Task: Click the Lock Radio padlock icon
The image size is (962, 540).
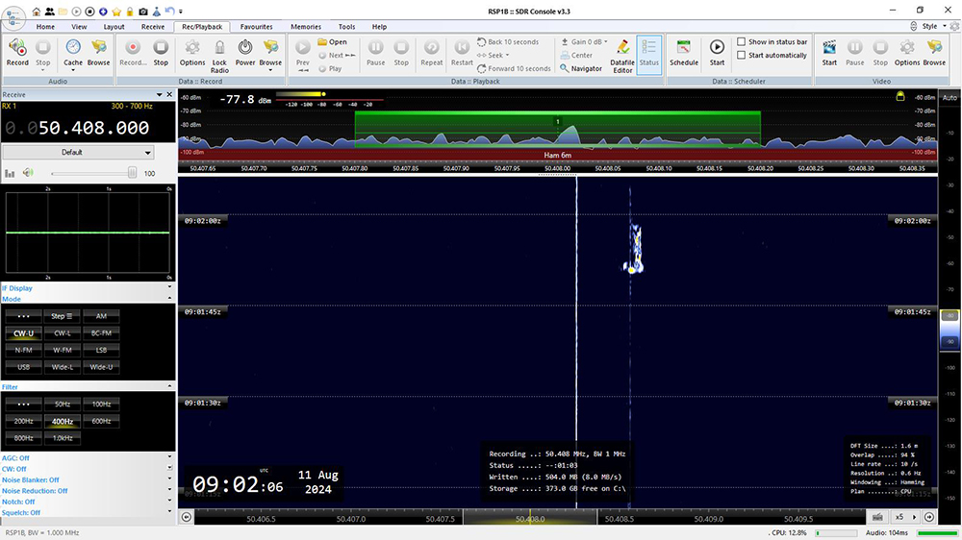Action: tap(219, 55)
